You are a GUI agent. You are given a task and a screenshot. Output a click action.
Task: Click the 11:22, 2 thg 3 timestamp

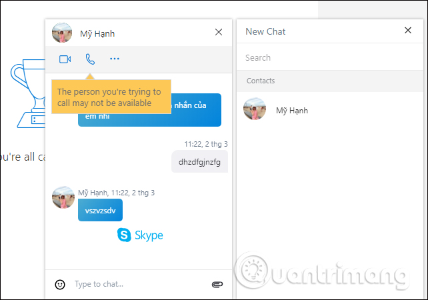(206, 144)
